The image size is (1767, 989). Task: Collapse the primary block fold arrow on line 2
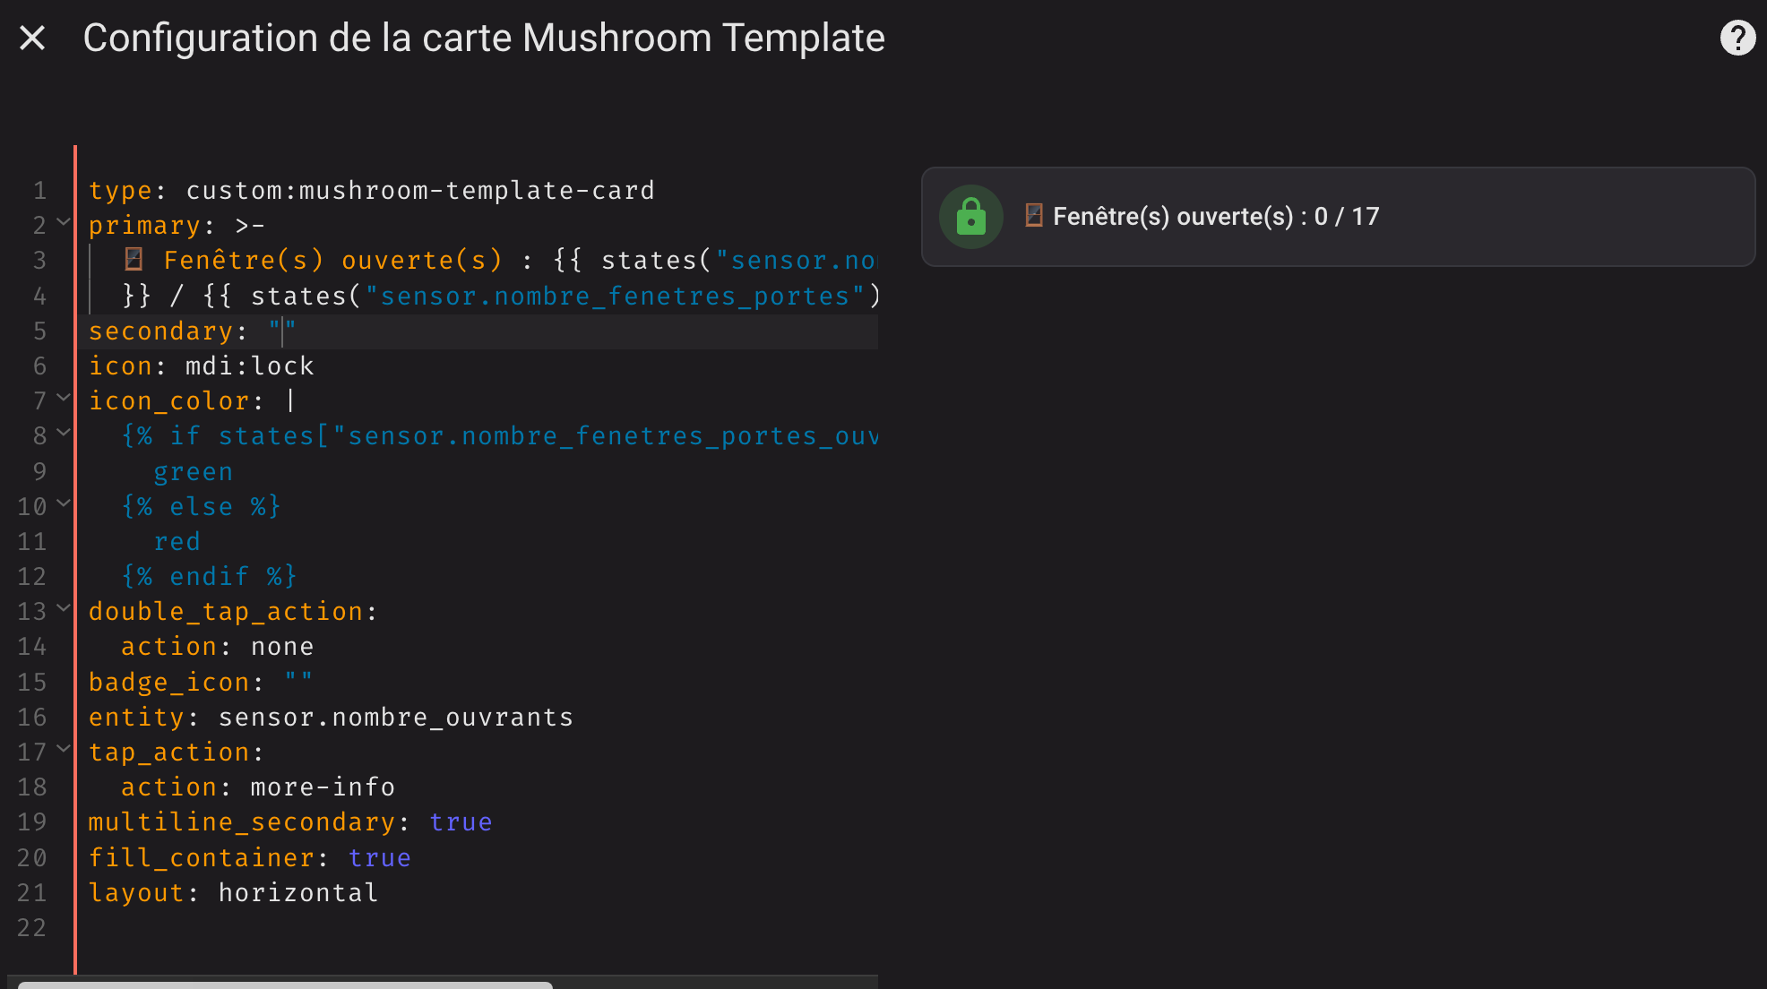(64, 222)
